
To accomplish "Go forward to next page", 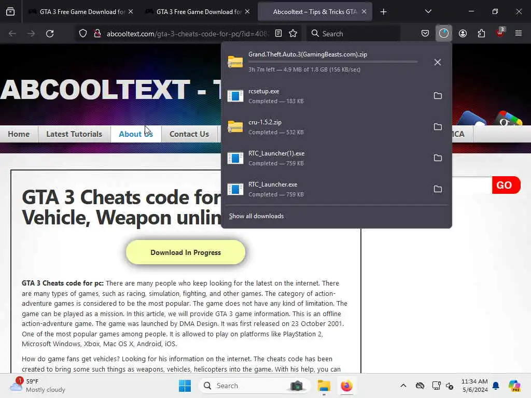I will (x=31, y=34).
